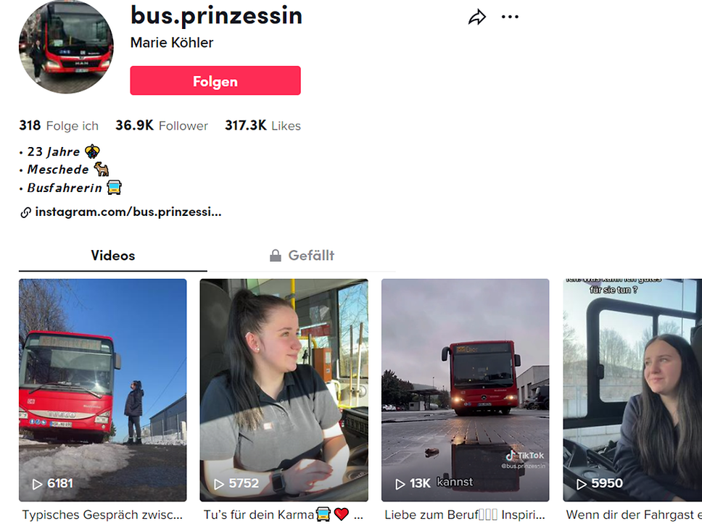Open the bus profile picture avatar
Viewport: 702px width, 526px height.
click(66, 46)
